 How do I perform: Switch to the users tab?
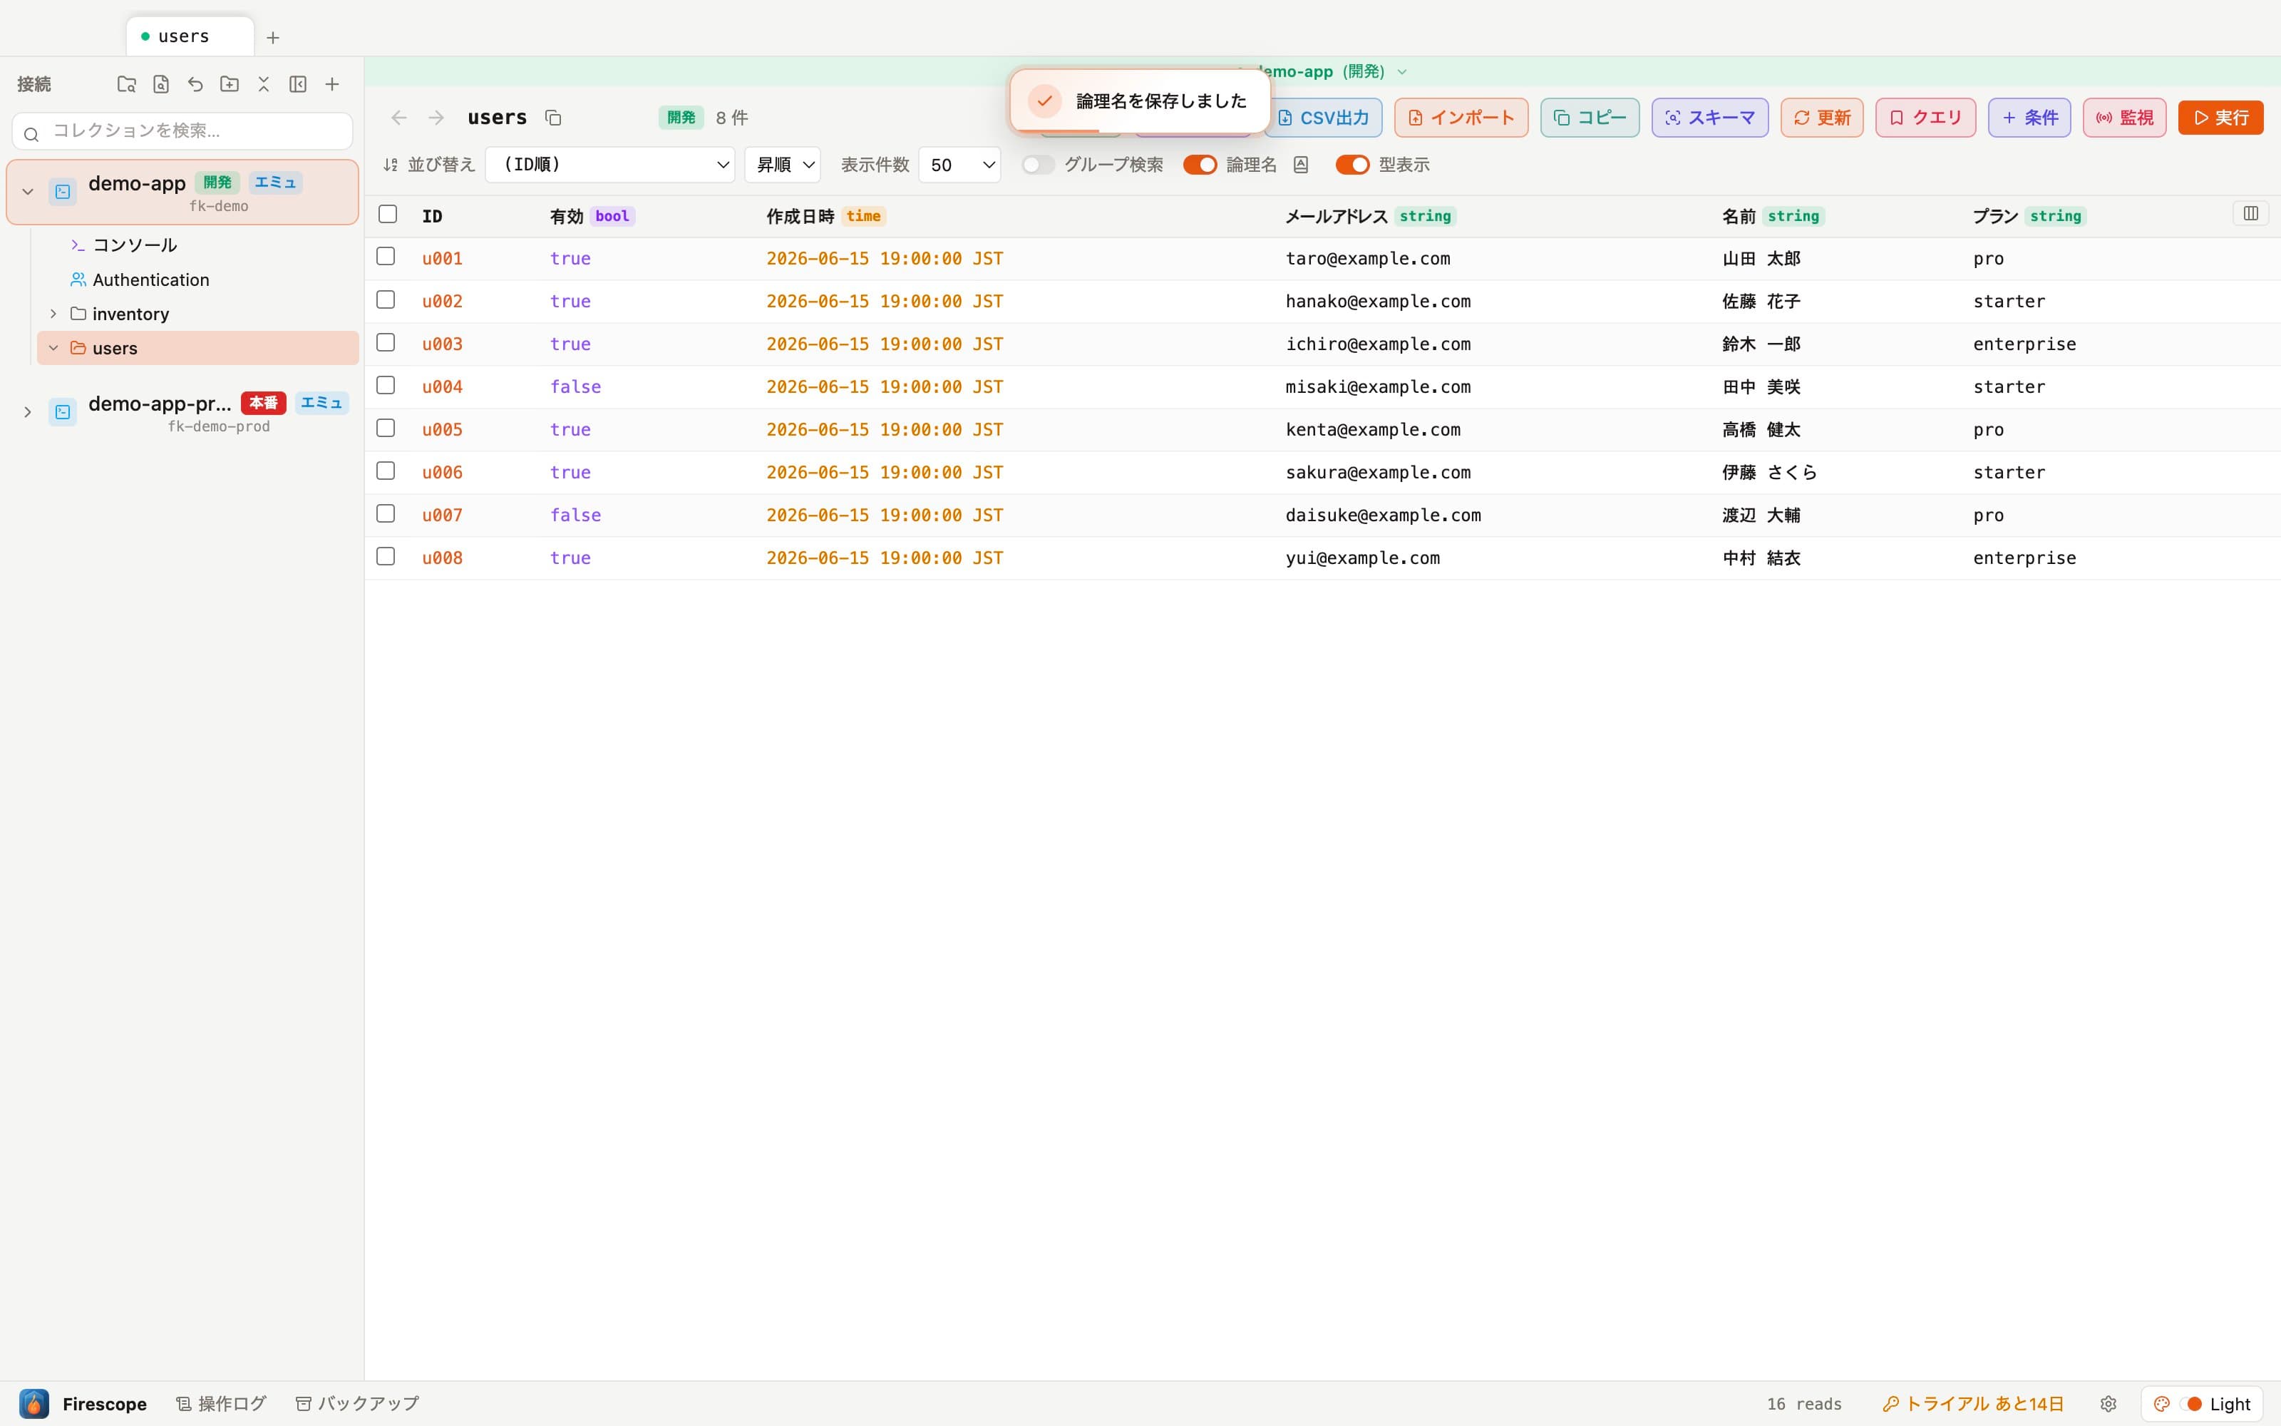click(190, 37)
